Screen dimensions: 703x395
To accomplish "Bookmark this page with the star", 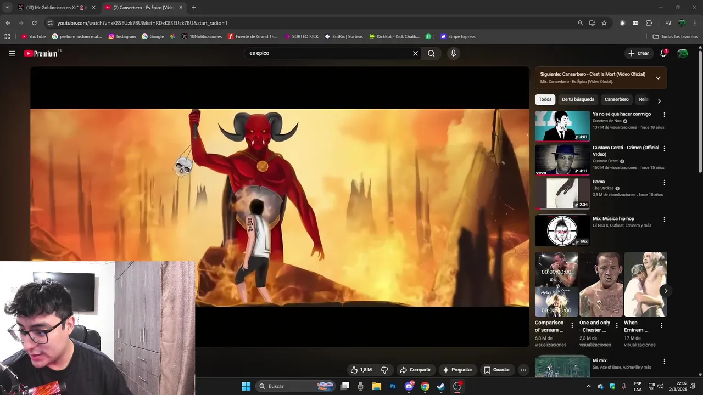I will [x=604, y=23].
